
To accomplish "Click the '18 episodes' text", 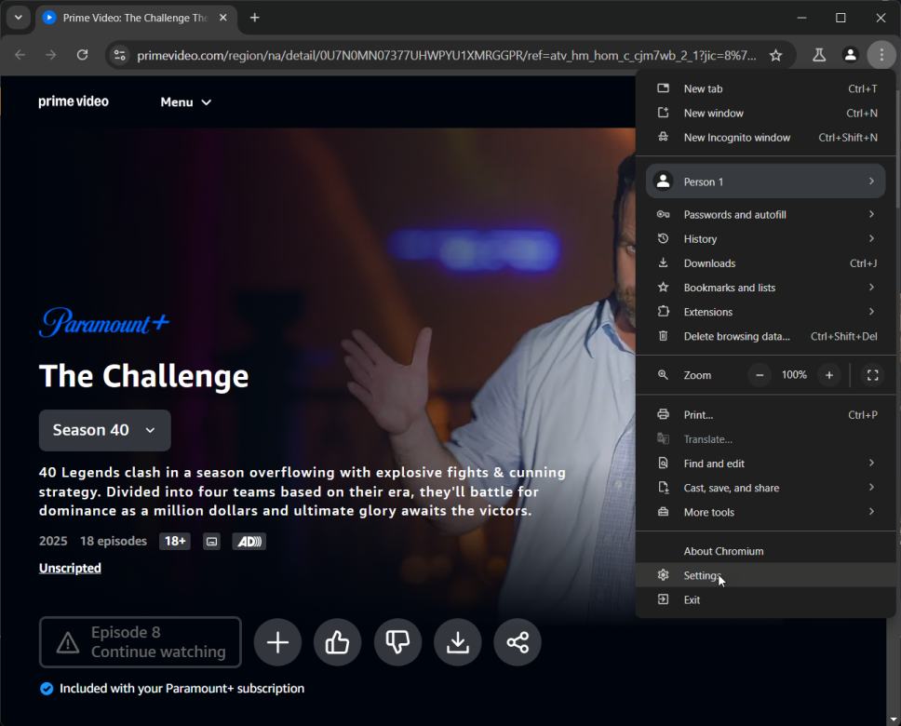I will (x=114, y=541).
